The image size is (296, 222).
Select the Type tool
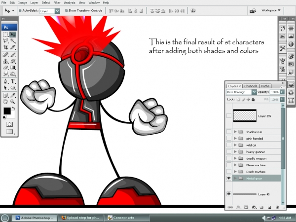[13, 81]
